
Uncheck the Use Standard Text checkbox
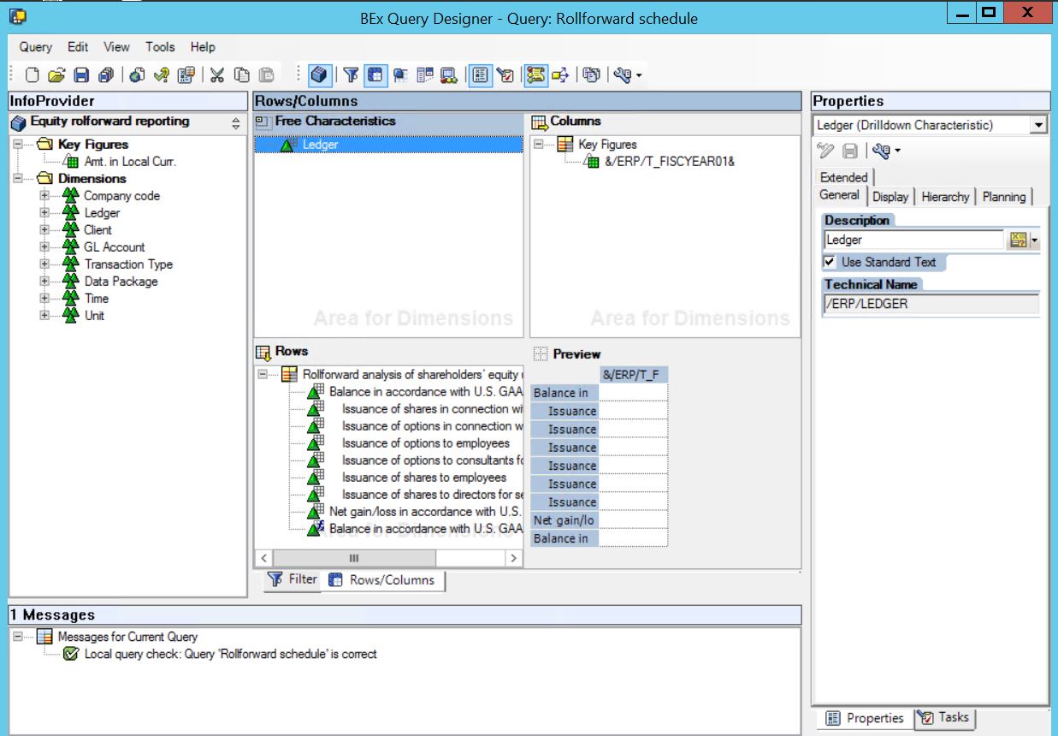coord(830,262)
